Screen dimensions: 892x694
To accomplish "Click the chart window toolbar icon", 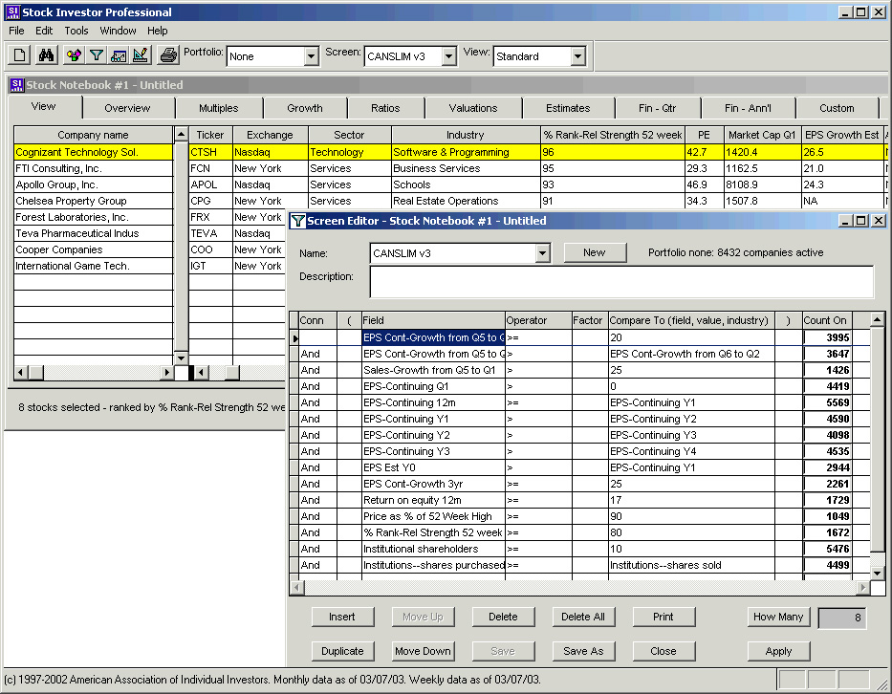I will [120, 55].
